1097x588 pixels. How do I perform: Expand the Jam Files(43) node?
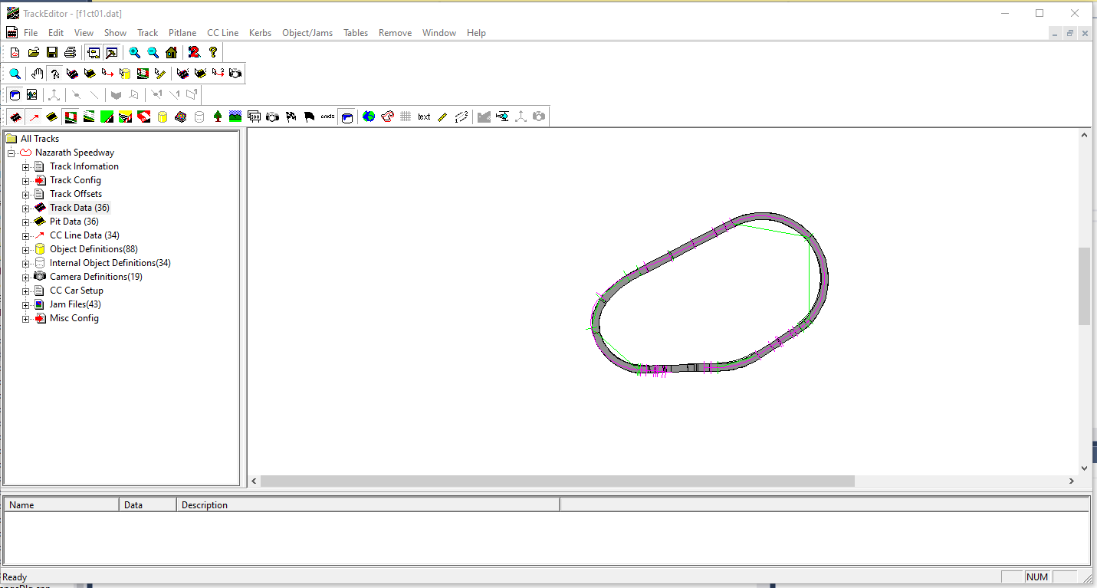click(x=25, y=304)
